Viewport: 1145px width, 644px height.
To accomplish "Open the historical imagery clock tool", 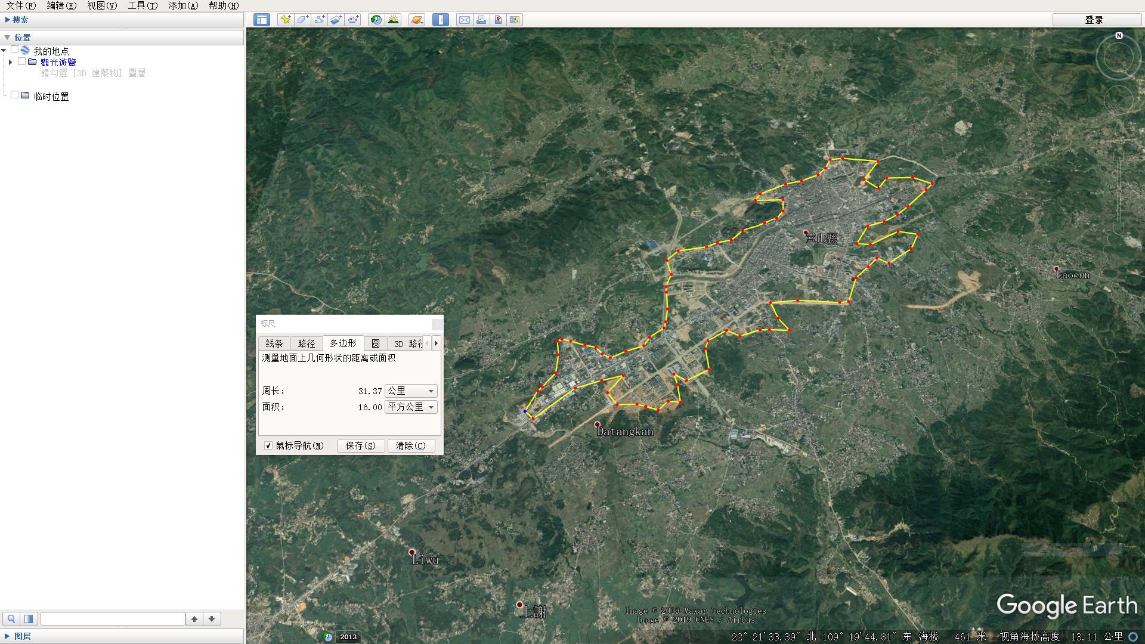I will coord(375,19).
